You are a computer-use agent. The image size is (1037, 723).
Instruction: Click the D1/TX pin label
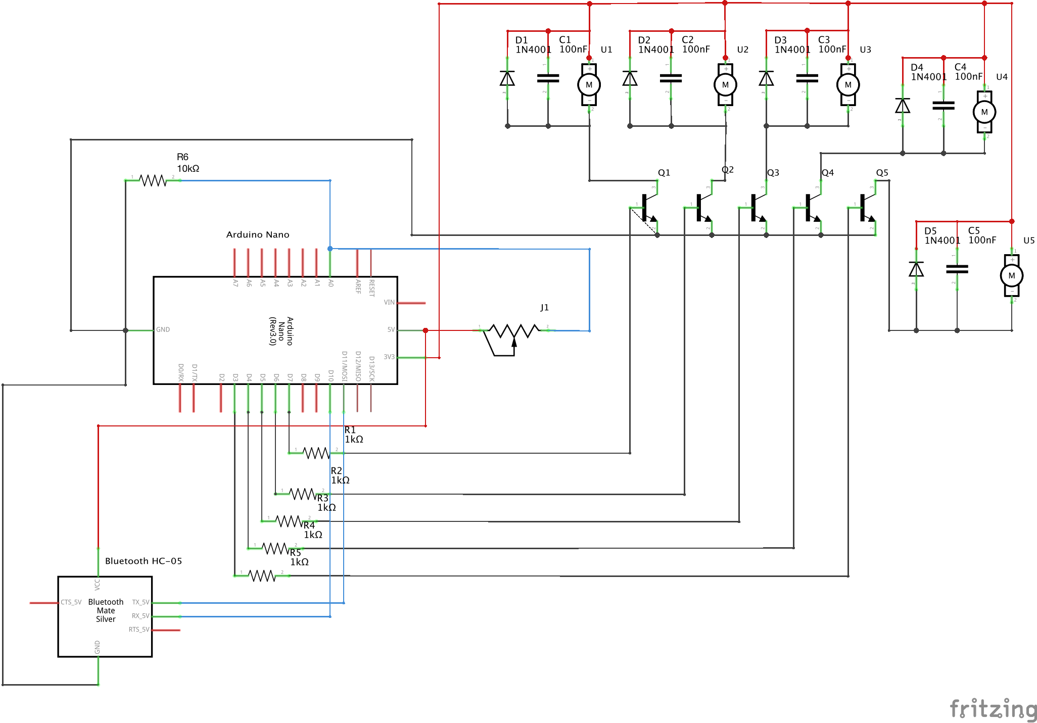(x=194, y=372)
